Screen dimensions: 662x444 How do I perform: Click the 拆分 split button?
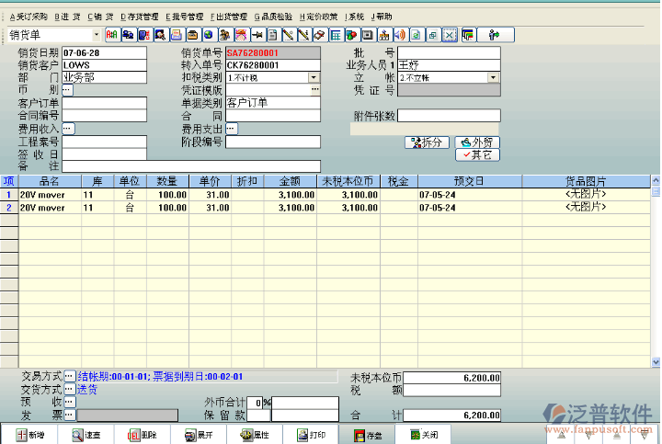click(x=427, y=142)
